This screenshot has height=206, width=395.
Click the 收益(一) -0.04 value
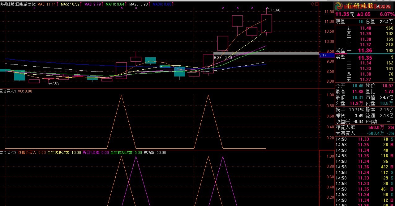point(350,122)
